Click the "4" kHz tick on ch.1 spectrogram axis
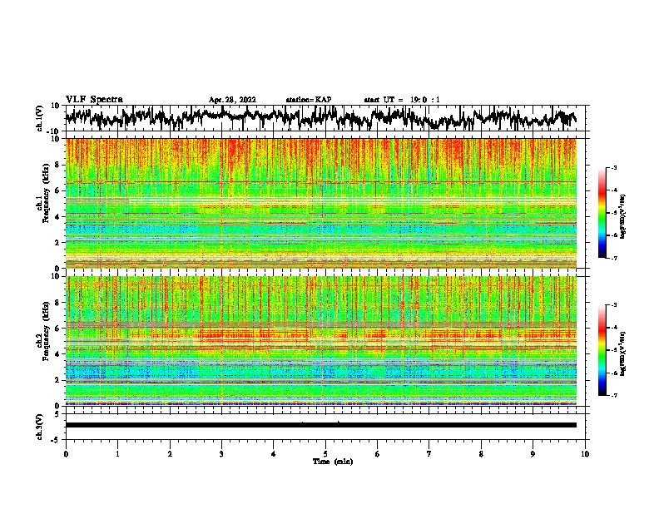This screenshot has height=509, width=659. click(x=57, y=217)
